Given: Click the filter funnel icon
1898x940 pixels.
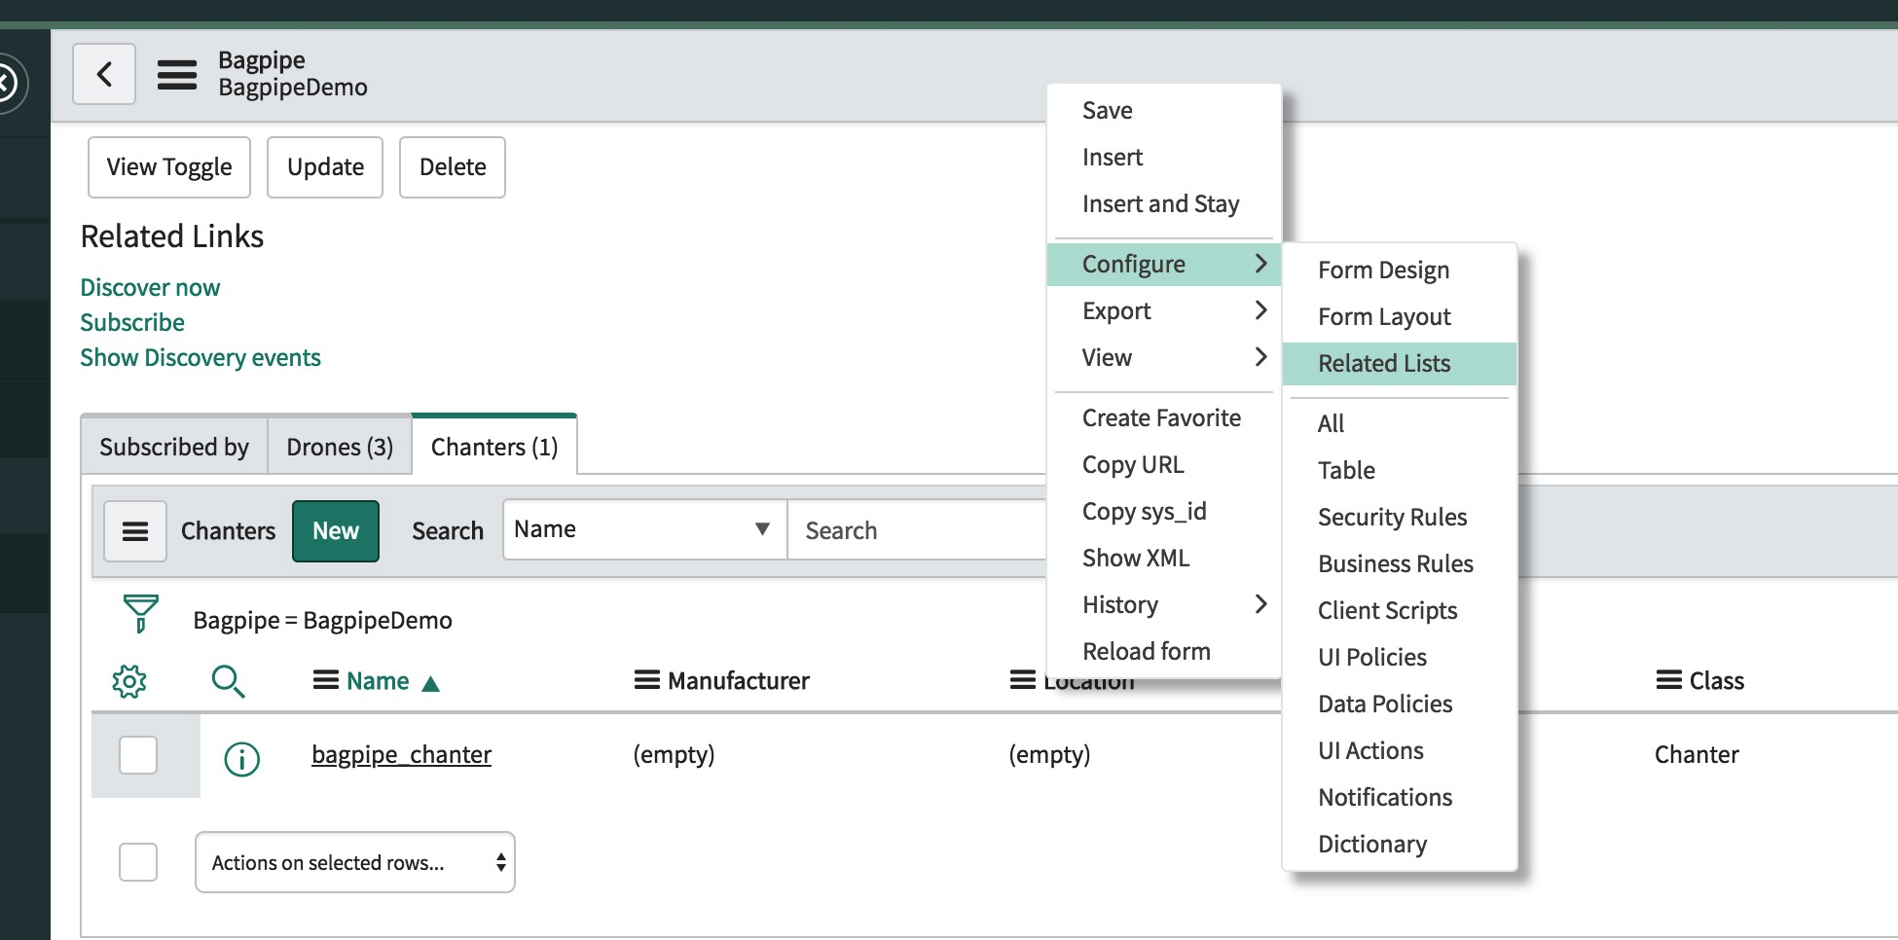Looking at the screenshot, I should pos(140,614).
